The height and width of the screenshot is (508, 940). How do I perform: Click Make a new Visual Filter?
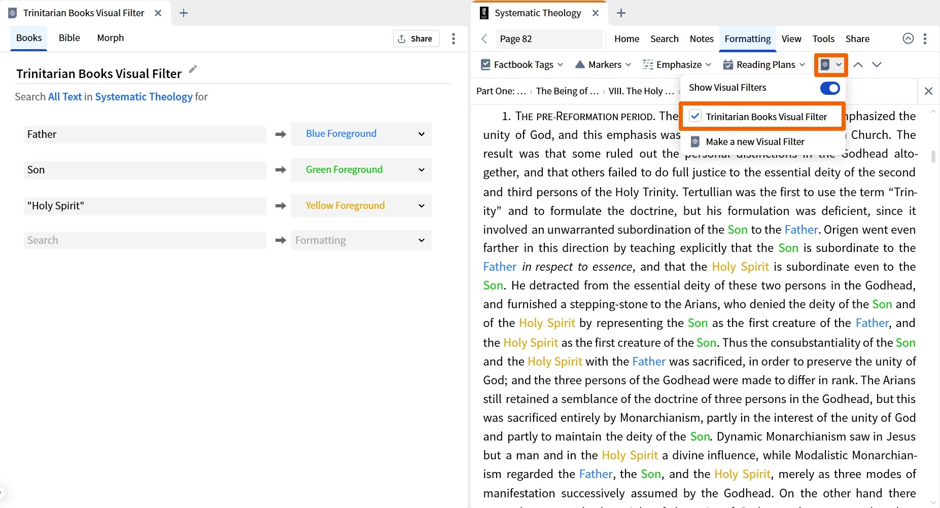click(755, 141)
